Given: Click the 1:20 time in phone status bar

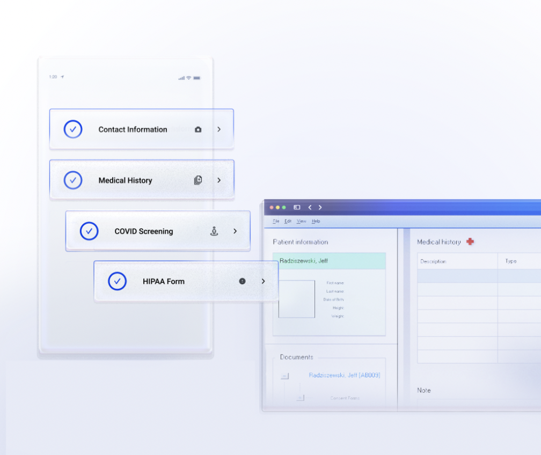Looking at the screenshot, I should click(x=53, y=77).
